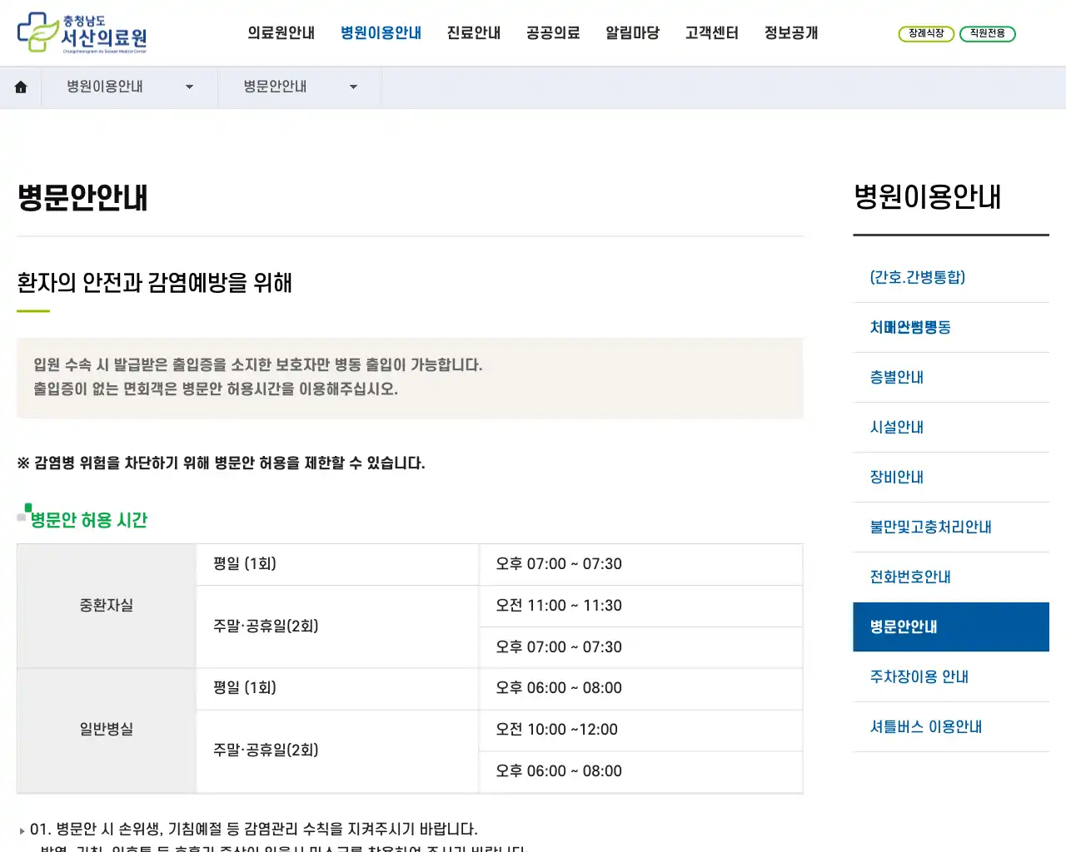1066x852 pixels.
Task: Expand the 병문안안내 breadcrumb dropdown
Action: coord(300,87)
